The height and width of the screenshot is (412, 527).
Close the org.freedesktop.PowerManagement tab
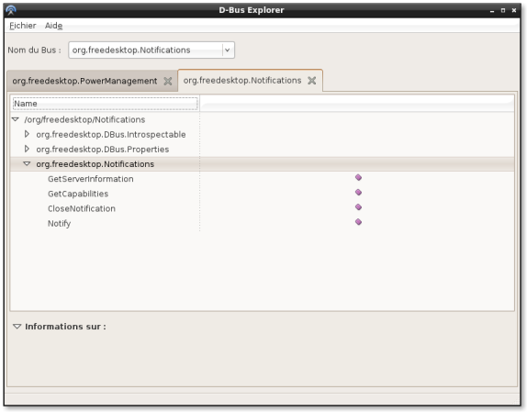click(168, 81)
